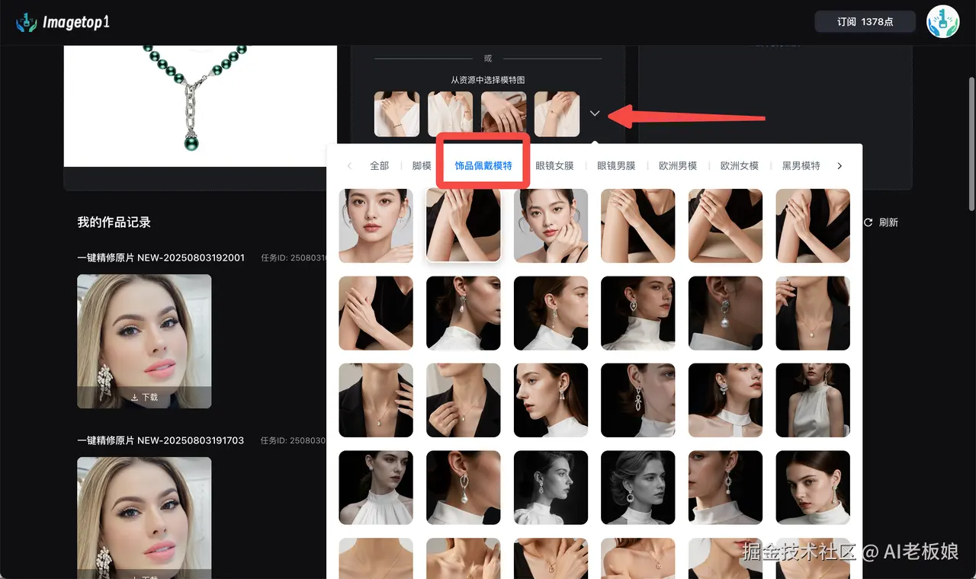The height and width of the screenshot is (579, 976).
Task: Pick first quick model thumbnail above dropdown
Action: click(396, 114)
